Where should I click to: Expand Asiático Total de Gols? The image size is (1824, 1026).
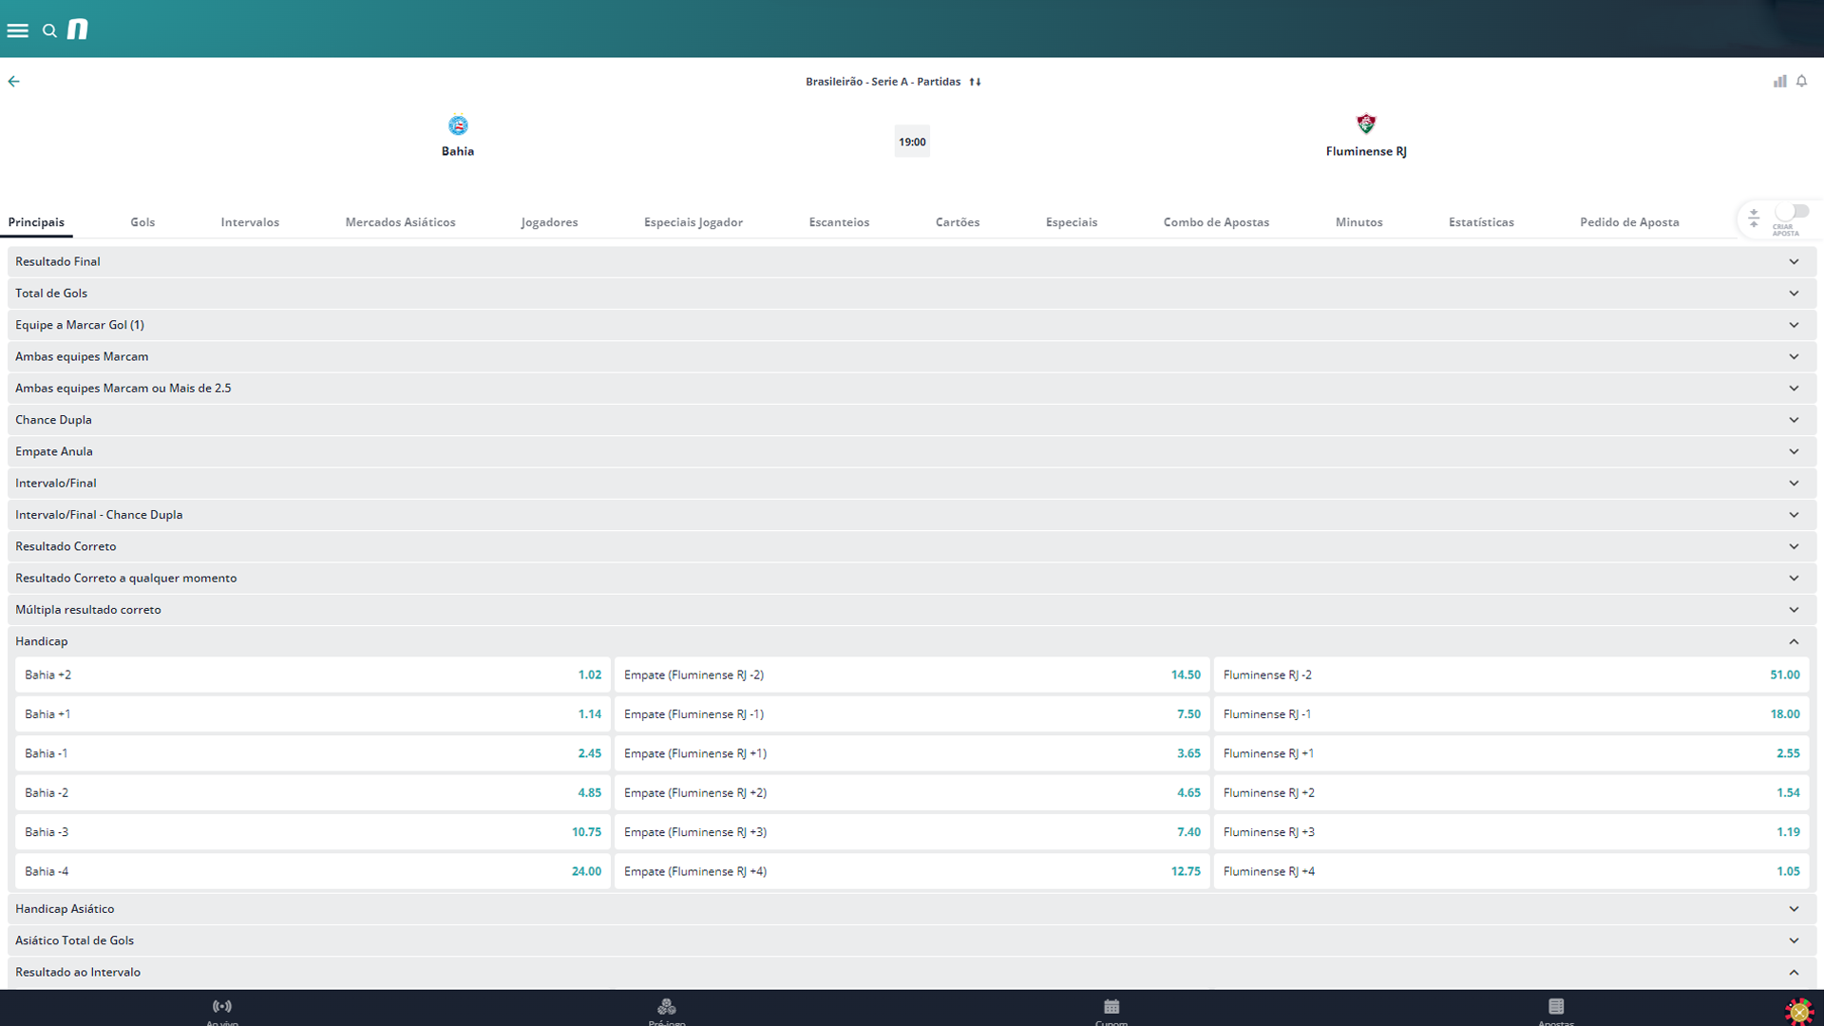912,940
